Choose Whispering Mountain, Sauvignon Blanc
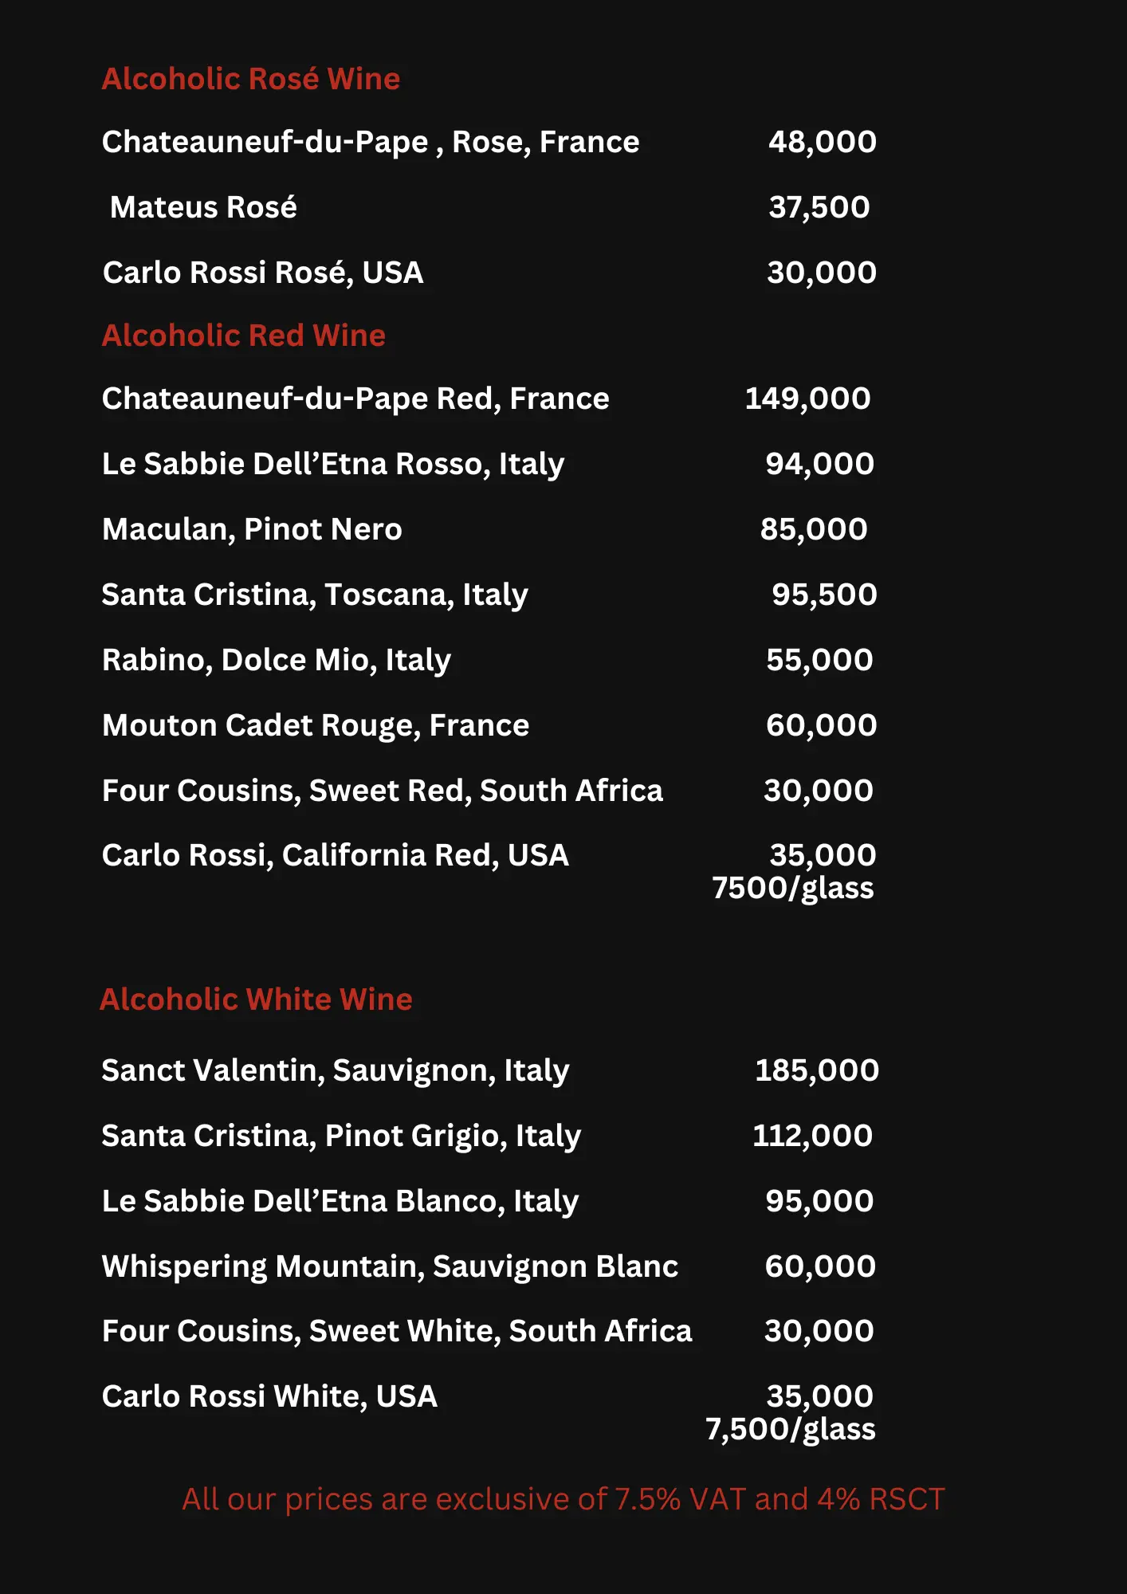 (x=390, y=1266)
